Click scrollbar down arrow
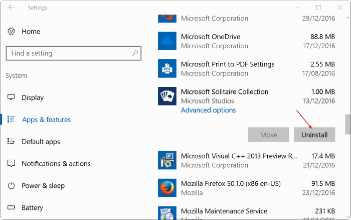The width and height of the screenshot is (351, 220). tap(347, 217)
